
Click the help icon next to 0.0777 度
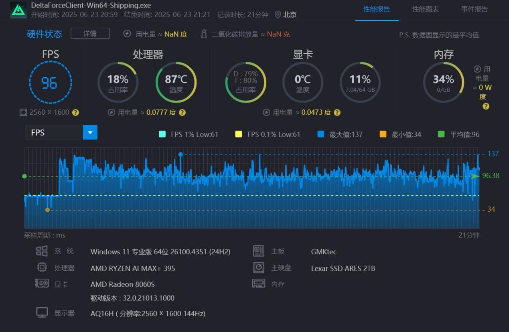[x=182, y=113]
